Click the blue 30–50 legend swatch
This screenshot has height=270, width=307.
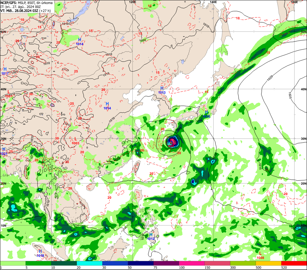pos(115,263)
